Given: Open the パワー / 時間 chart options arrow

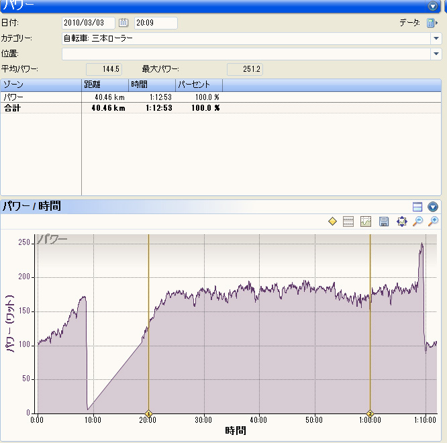Looking at the screenshot, I should pos(432,207).
